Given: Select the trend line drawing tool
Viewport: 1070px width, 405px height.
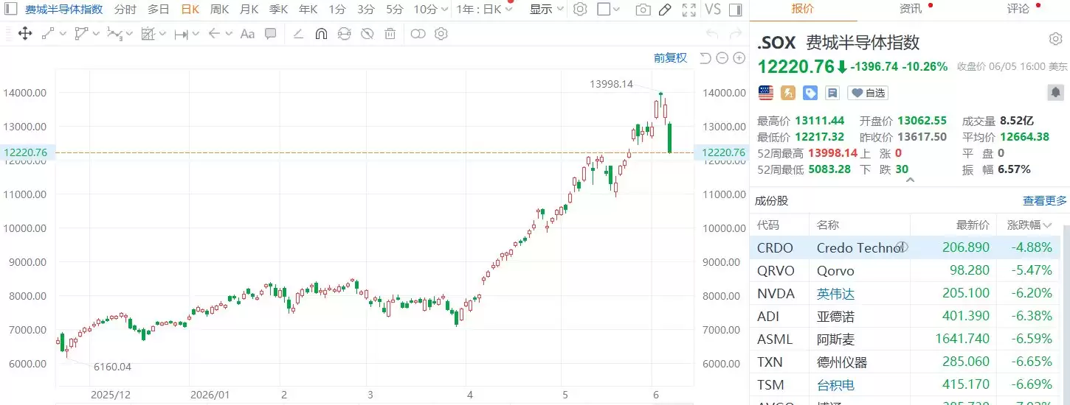Looking at the screenshot, I should click(48, 34).
